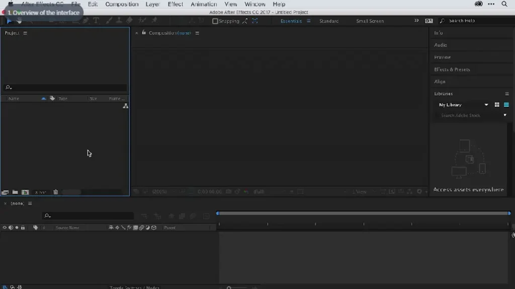Open macOS Spotlight search
The image size is (515, 289).
click(x=504, y=4)
